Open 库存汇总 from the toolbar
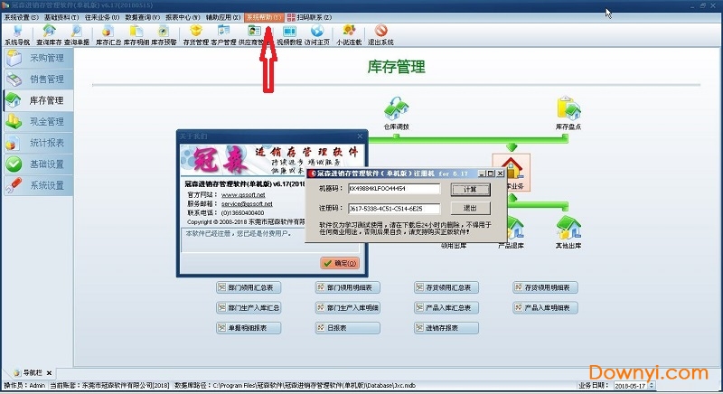Screen dimensions: 723x394 click(108, 35)
